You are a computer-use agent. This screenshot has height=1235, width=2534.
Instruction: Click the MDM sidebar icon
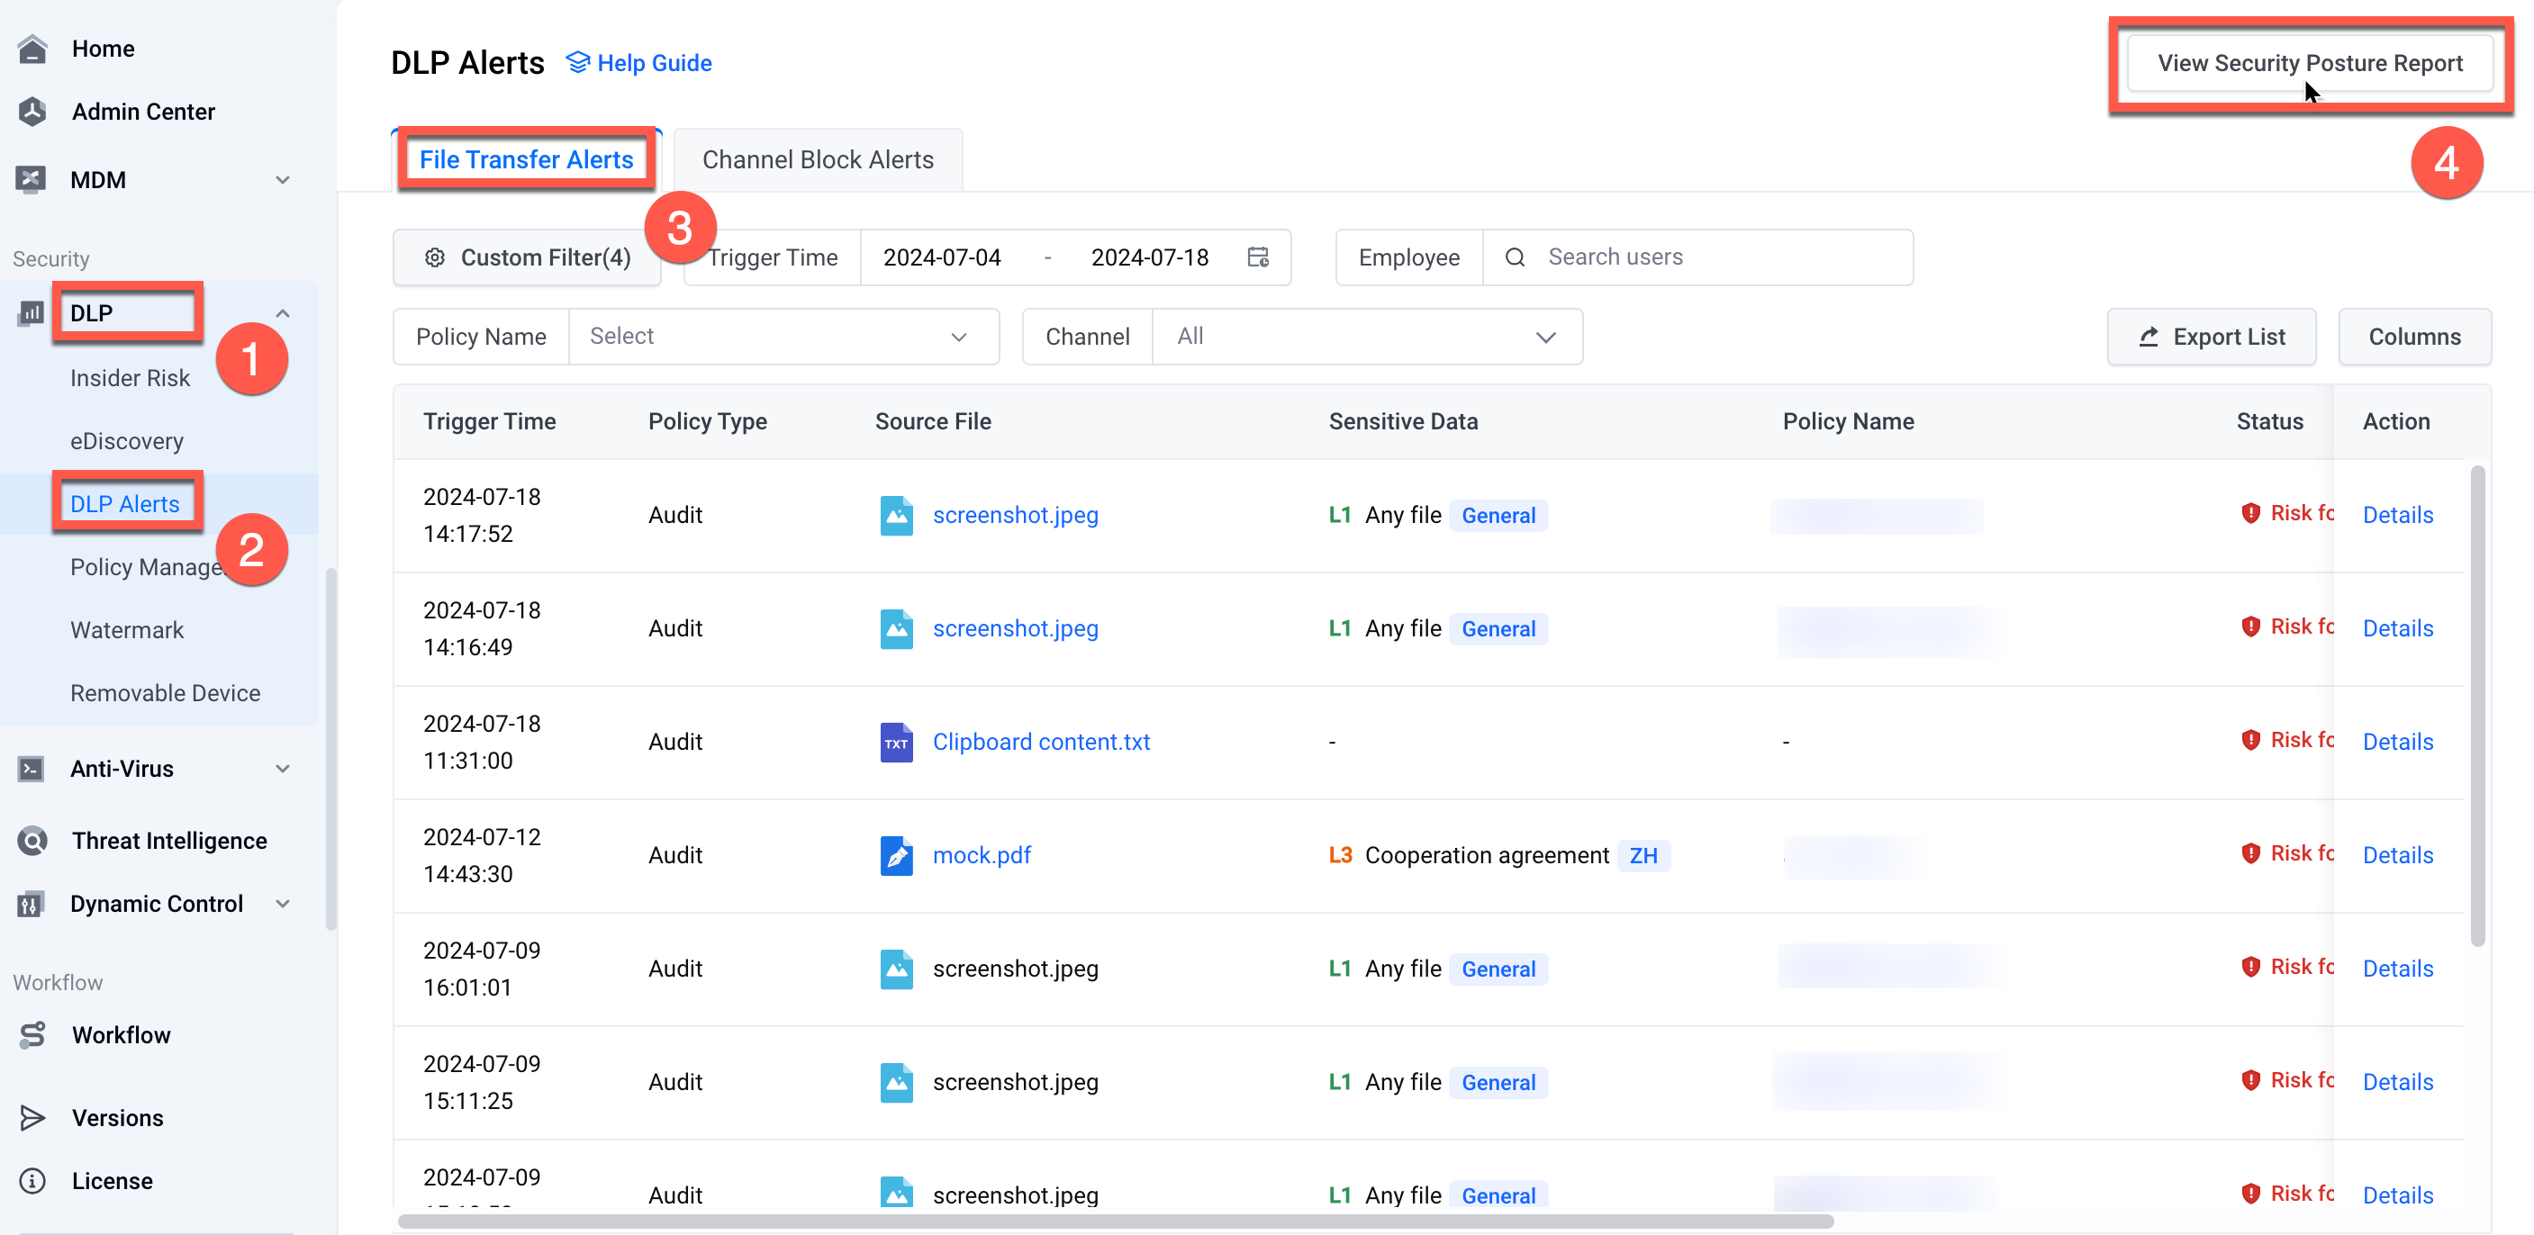[x=32, y=179]
